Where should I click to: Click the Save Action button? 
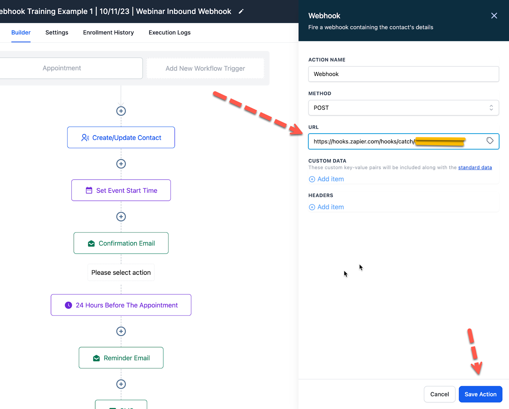480,394
